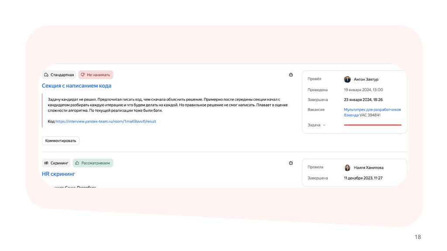447x251 pixels.
Task: Click the bug icon beside HR скрининг
Action: point(291,163)
